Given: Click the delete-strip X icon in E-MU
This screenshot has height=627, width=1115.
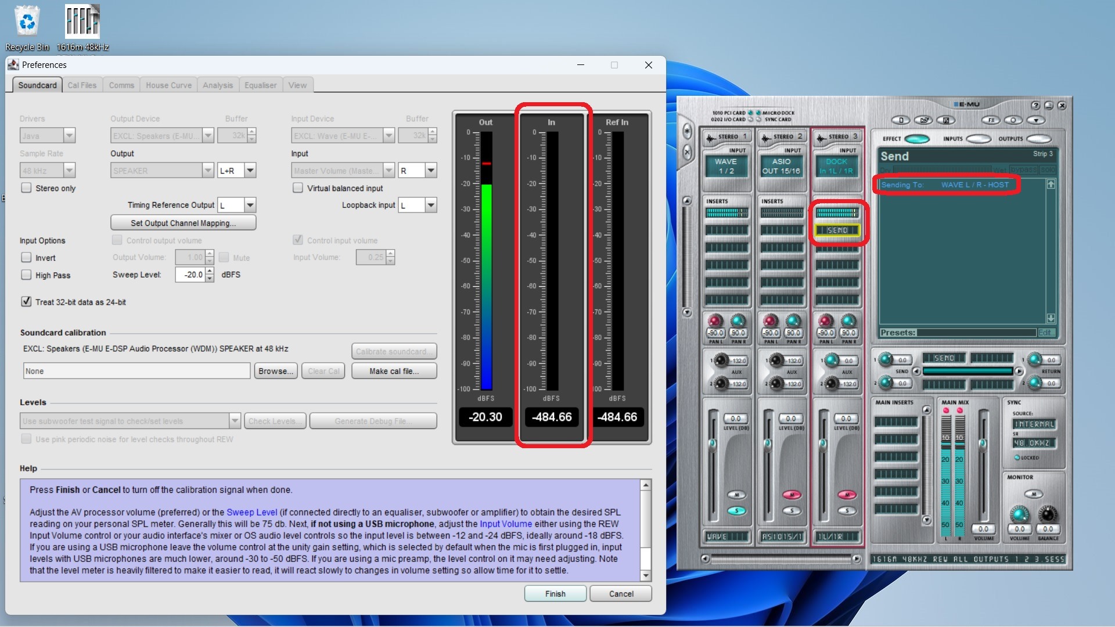Looking at the screenshot, I should click(688, 153).
